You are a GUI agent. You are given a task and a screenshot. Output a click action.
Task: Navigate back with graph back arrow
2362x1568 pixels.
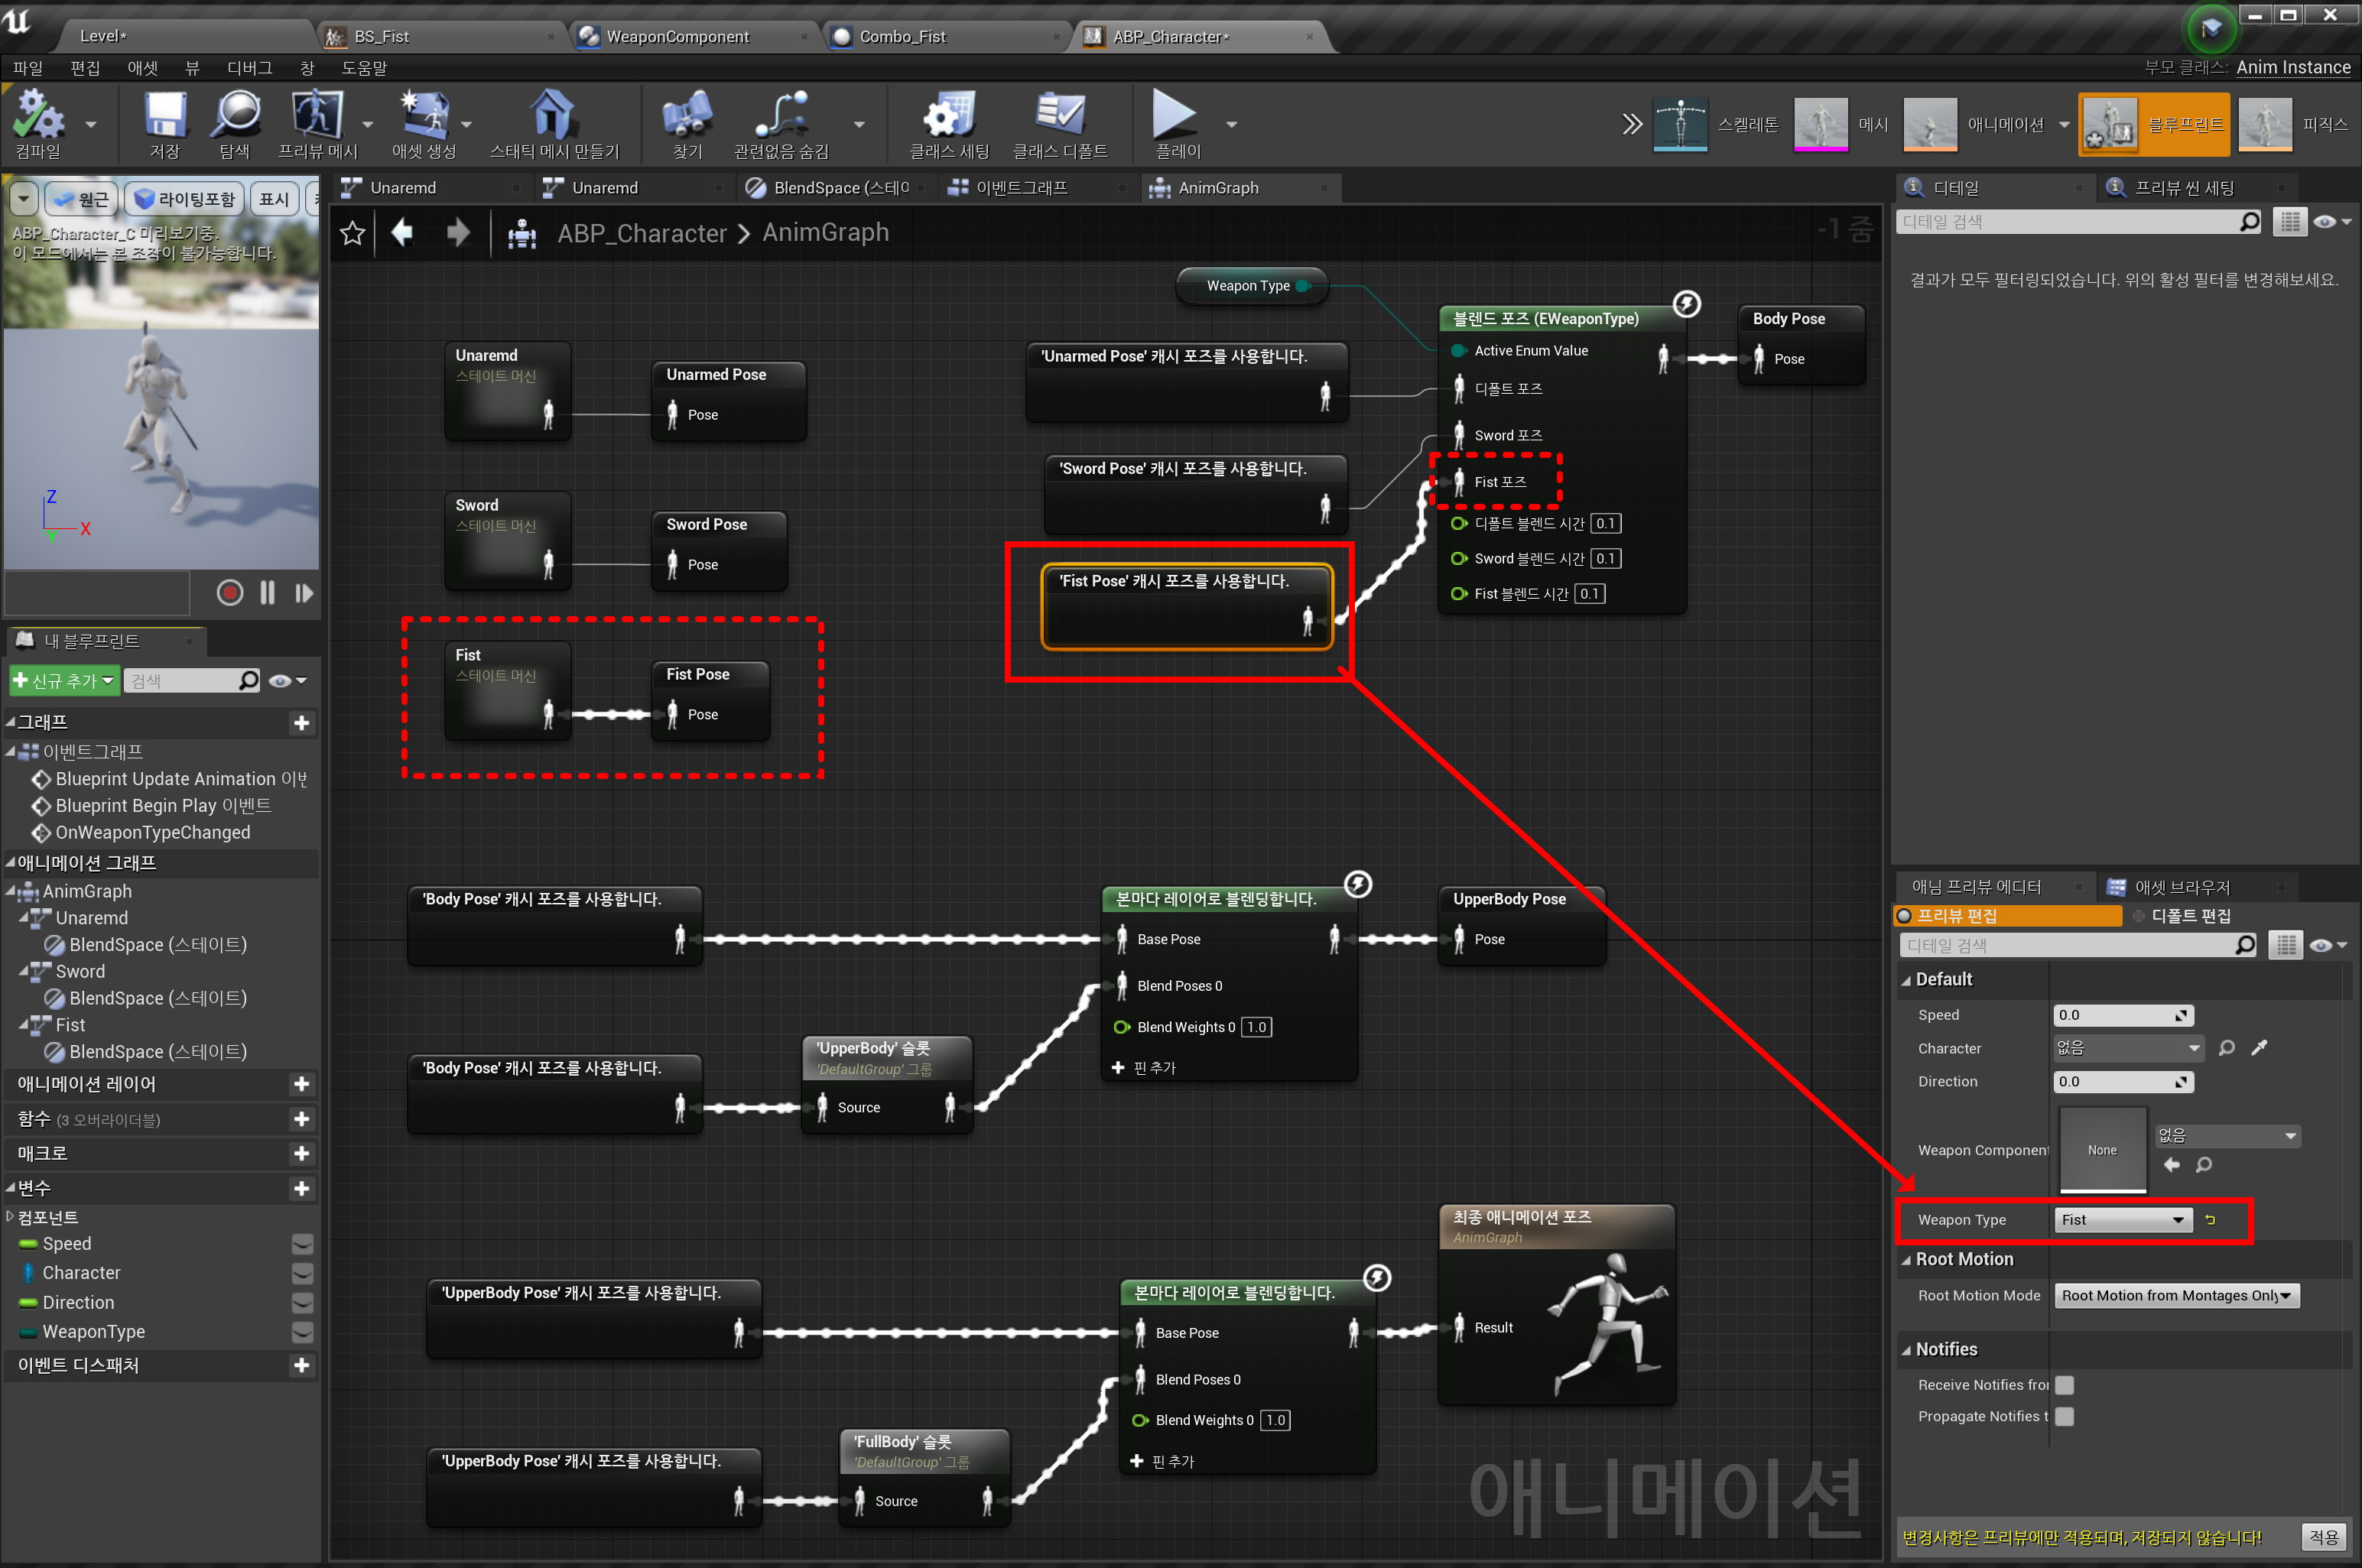click(x=402, y=233)
